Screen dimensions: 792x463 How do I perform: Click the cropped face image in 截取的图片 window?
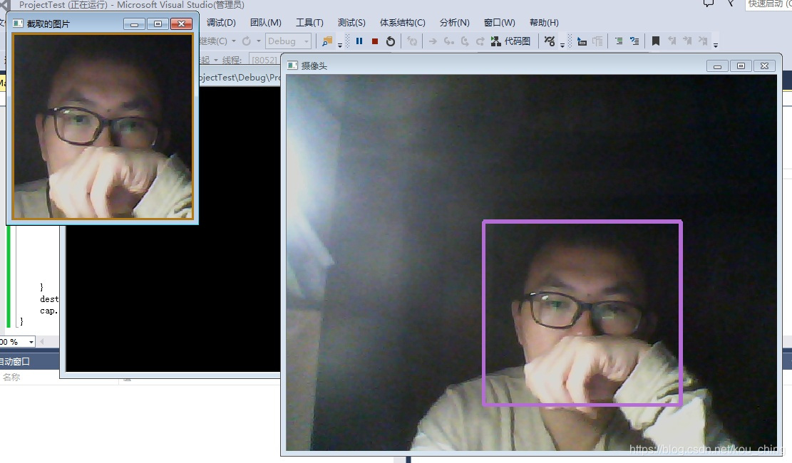[103, 126]
